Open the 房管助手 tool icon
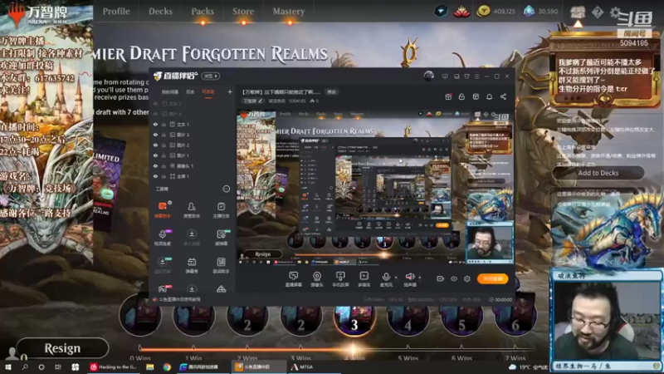The height and width of the screenshot is (374, 664). tap(192, 210)
